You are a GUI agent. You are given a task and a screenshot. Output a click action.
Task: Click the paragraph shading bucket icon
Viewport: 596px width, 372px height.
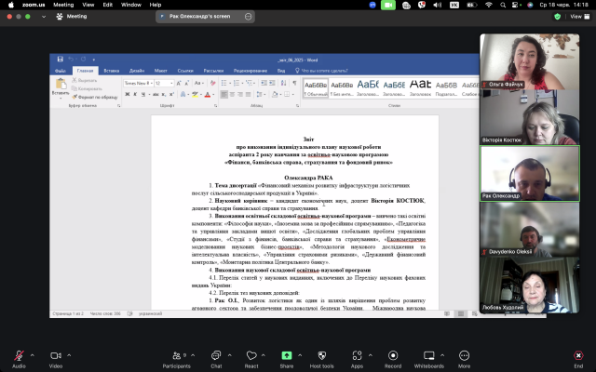(275, 95)
